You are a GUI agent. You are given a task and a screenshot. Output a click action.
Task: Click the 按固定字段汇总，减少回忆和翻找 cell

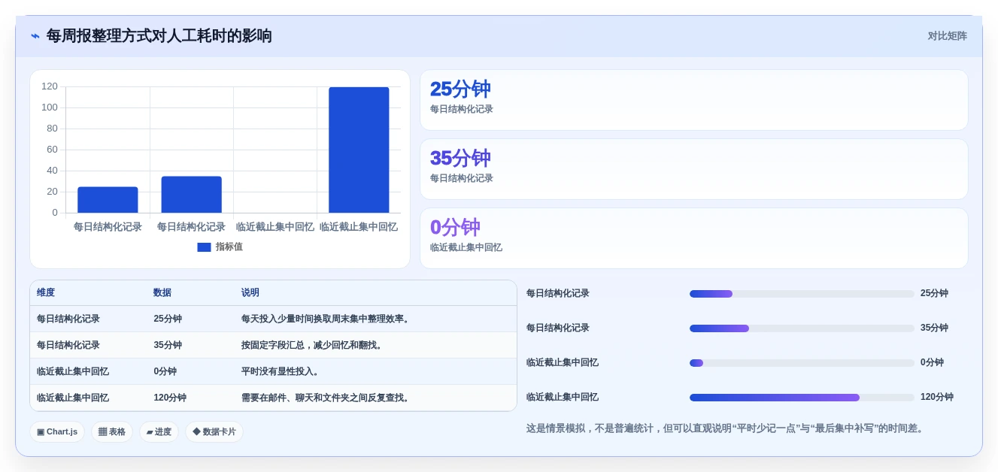click(313, 346)
